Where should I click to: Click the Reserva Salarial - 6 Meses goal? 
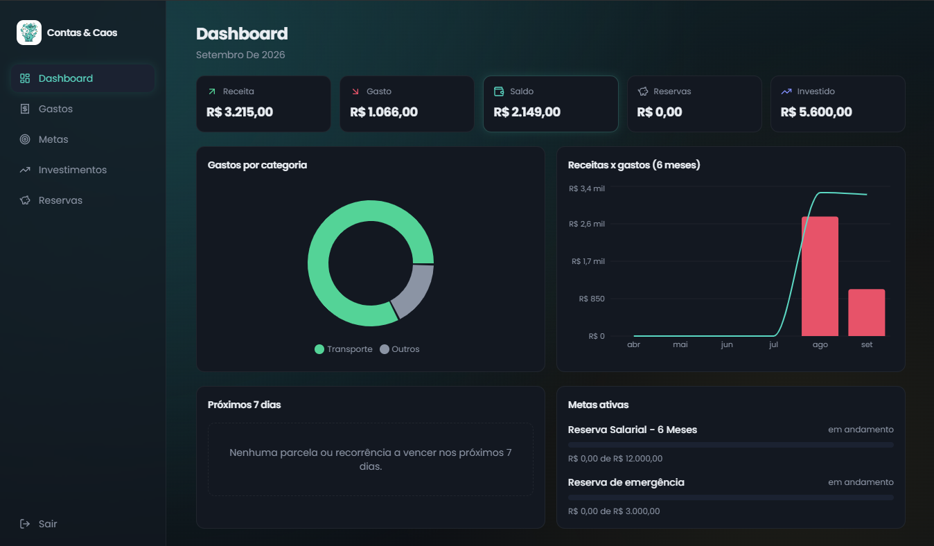pyautogui.click(x=633, y=430)
